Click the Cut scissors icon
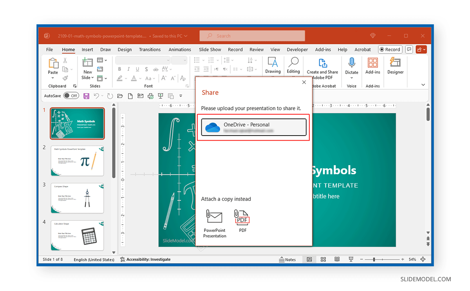Screen dimensions: 470x291 point(65,60)
